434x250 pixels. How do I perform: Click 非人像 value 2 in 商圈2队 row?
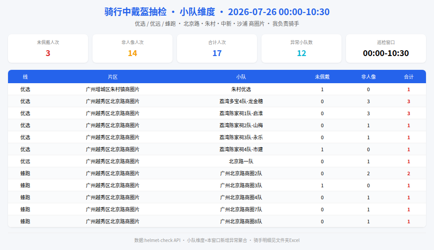(368, 173)
